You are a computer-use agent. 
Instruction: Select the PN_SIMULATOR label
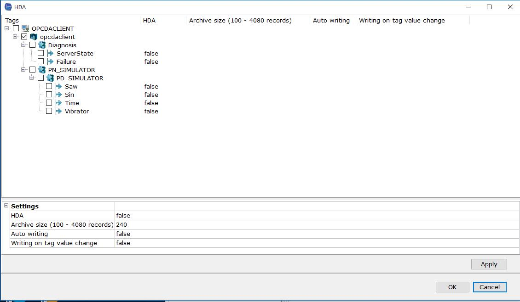72,70
